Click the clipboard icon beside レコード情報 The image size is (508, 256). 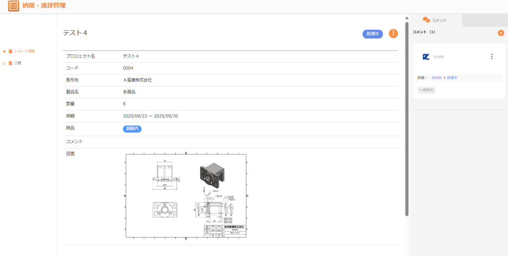point(10,51)
